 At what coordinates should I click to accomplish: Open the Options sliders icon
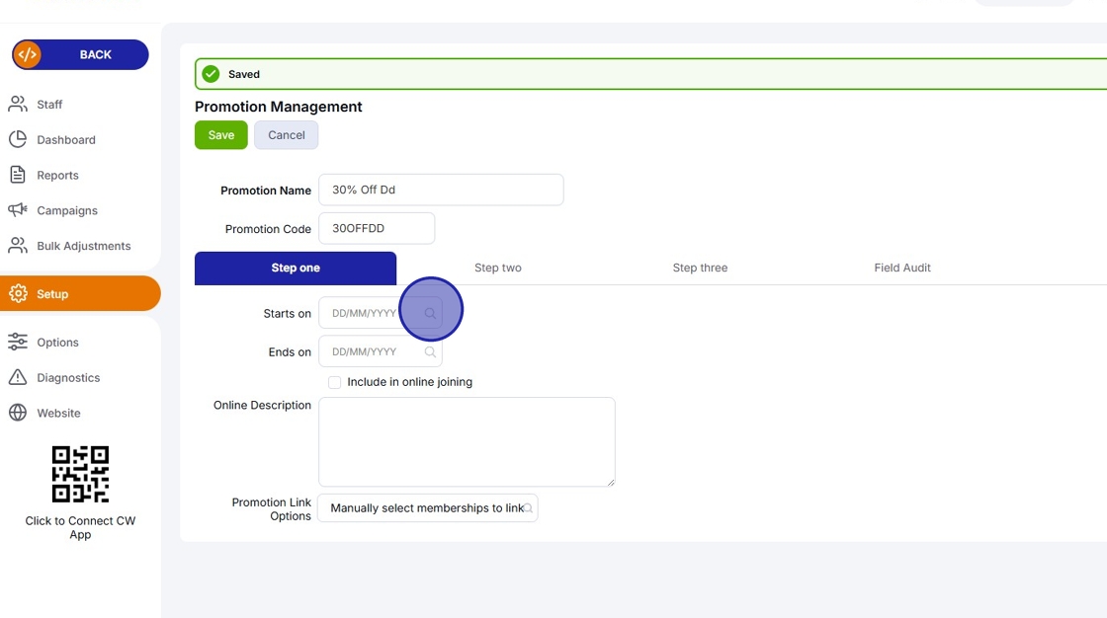click(18, 343)
